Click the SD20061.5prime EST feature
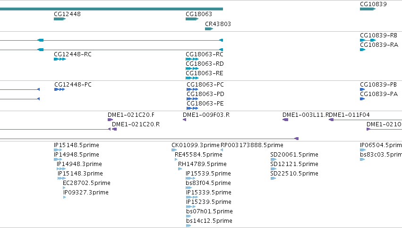This screenshot has width=402, height=228. 274,159
